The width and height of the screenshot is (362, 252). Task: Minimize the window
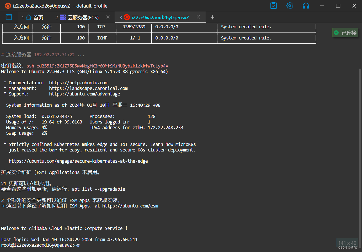pyautogui.click(x=322, y=6)
